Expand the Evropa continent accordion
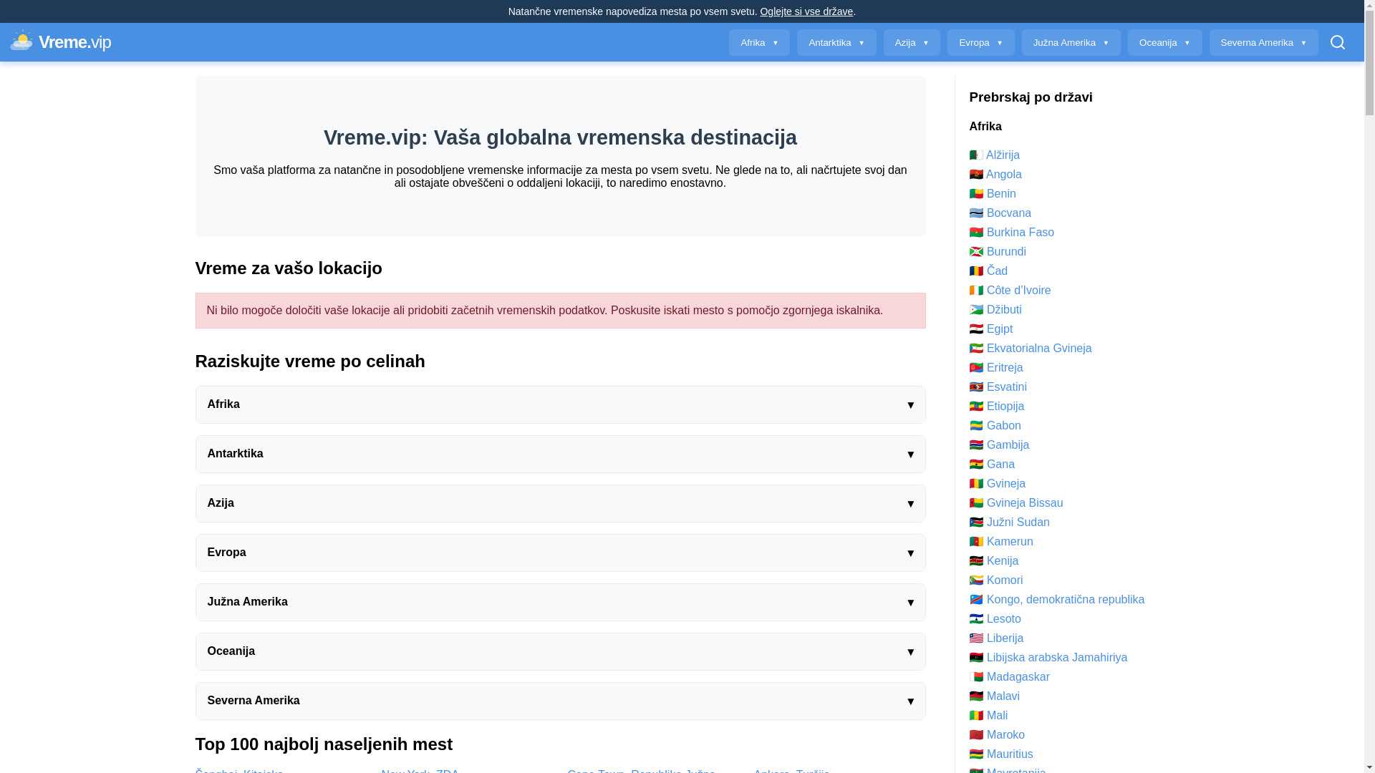Viewport: 1375px width, 773px height. point(560,553)
